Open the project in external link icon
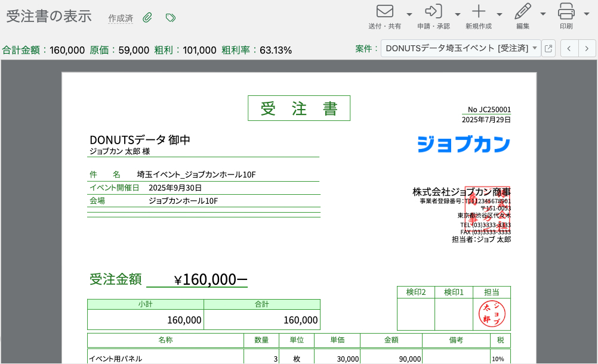 click(x=548, y=48)
